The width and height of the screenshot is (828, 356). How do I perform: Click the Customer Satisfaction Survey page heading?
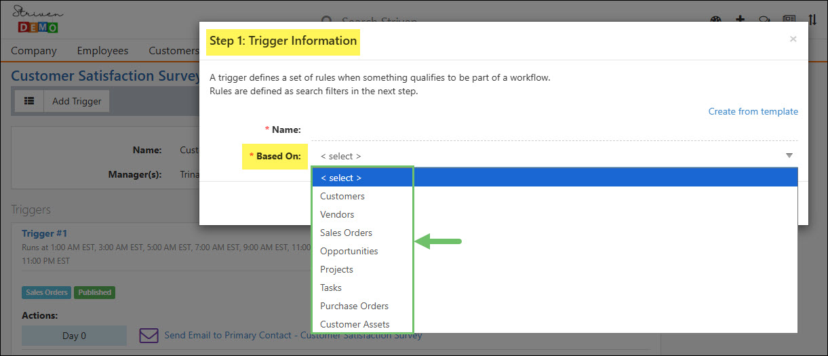[x=106, y=75]
